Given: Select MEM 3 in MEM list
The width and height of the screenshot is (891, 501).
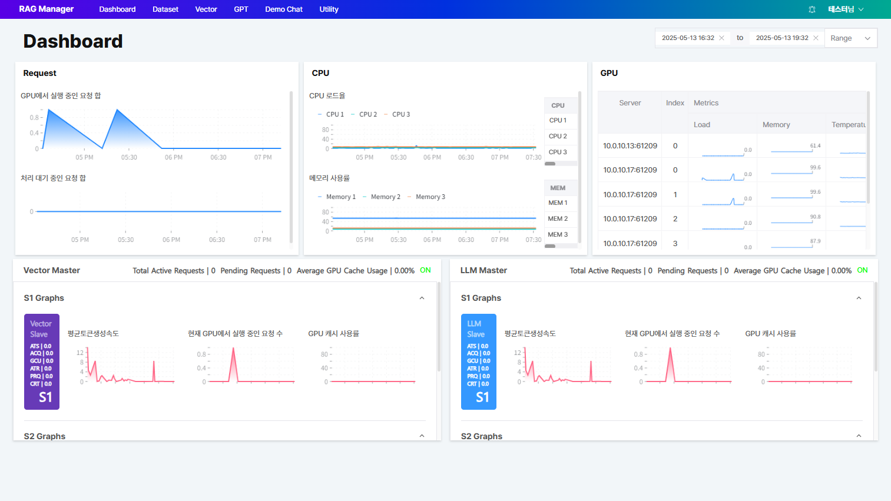Looking at the screenshot, I should pos(561,234).
